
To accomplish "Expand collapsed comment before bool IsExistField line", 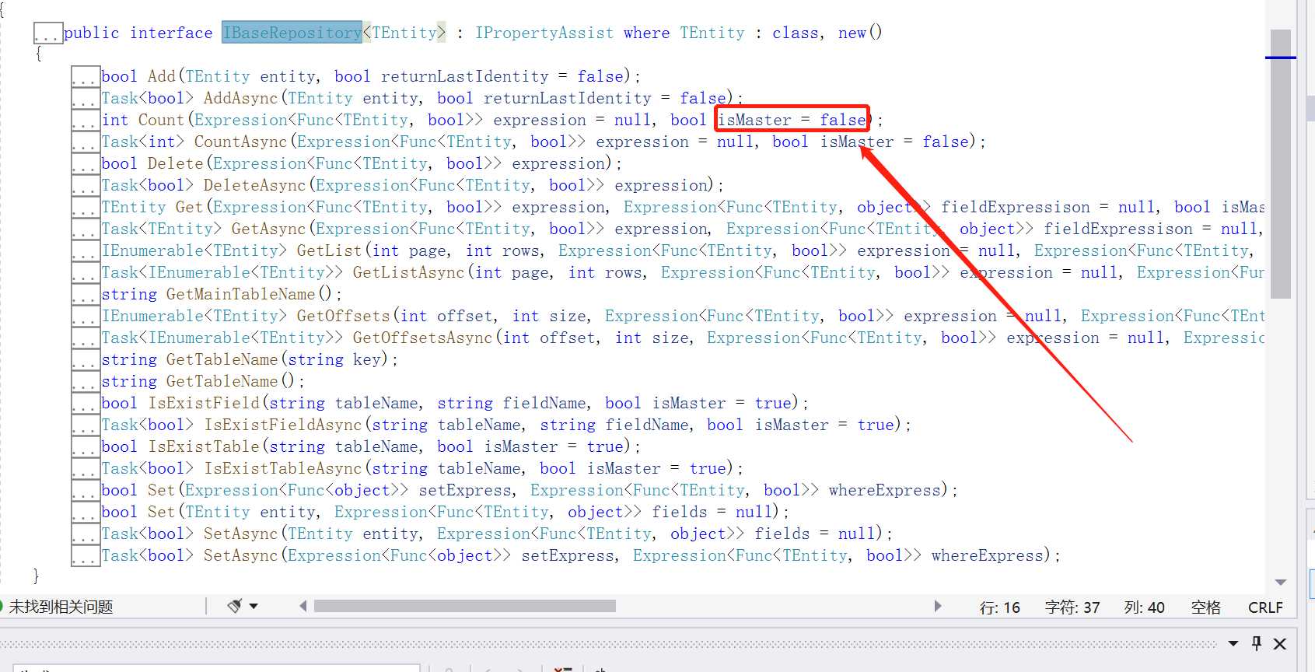I will [86, 404].
